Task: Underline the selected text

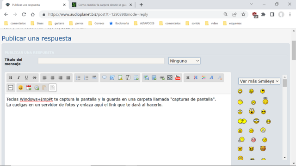Action: tap(26, 77)
